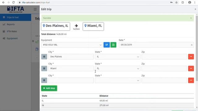The height and width of the screenshot is (111, 198).
Task: Bookmark this page with the star icon
Action: 176,2
